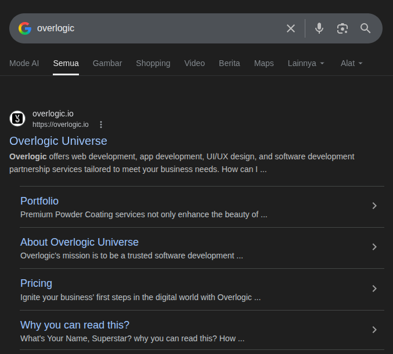393x354 pixels.
Task: Expand chevron on the Portfolio row
Action: pos(374,206)
